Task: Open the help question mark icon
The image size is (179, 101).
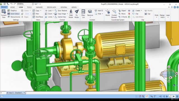Action: [x=178, y=7]
